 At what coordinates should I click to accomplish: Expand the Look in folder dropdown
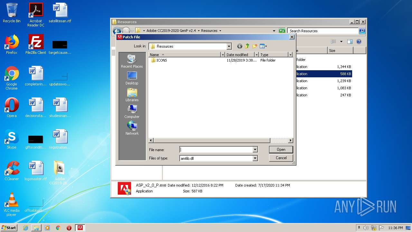pyautogui.click(x=229, y=46)
